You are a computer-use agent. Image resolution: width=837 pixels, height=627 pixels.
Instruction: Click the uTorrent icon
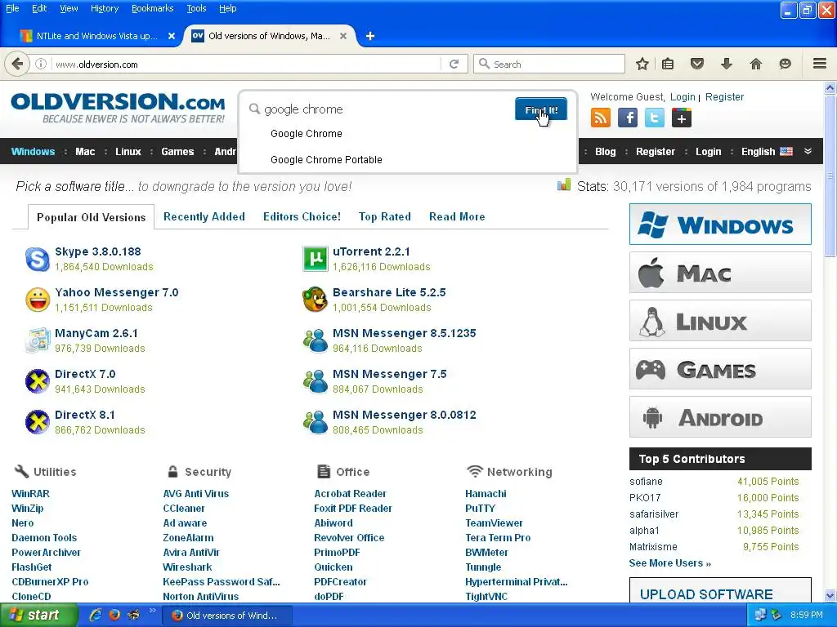[x=316, y=259]
